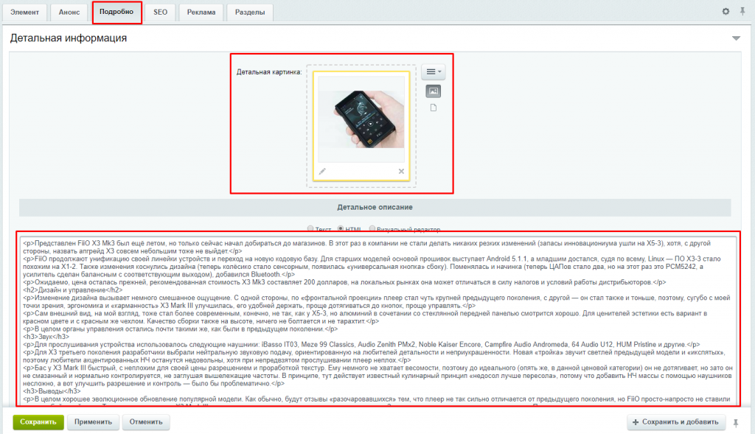Click the green Сохранить button
Image resolution: width=755 pixels, height=434 pixels.
pyautogui.click(x=38, y=422)
